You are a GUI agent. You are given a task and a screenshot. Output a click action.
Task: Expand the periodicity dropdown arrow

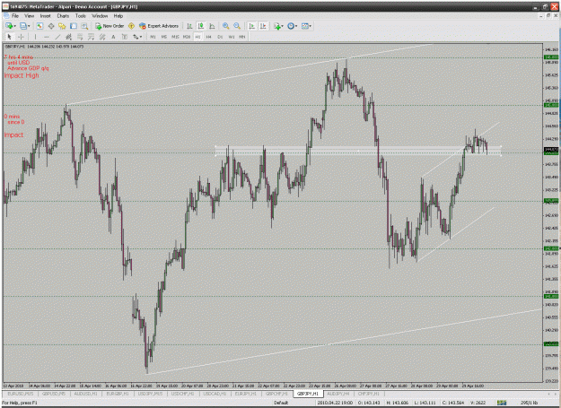[x=296, y=26]
